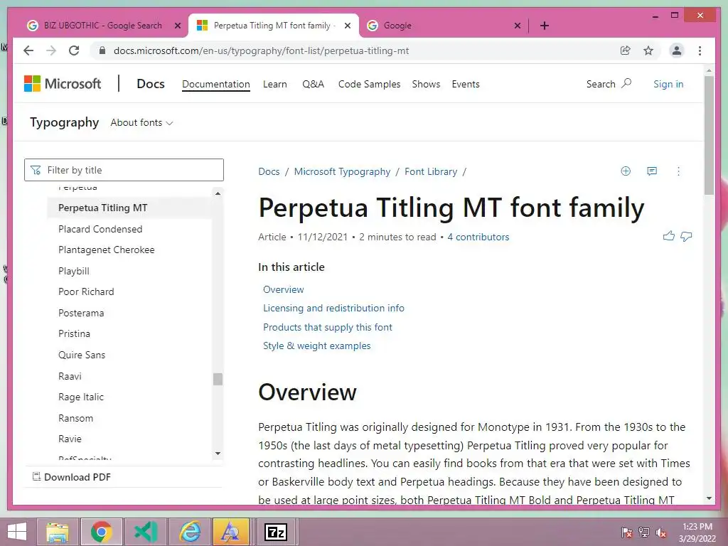Open Visual Studio Code from taskbar
Screen dimensions: 728x546
pyautogui.click(x=146, y=532)
